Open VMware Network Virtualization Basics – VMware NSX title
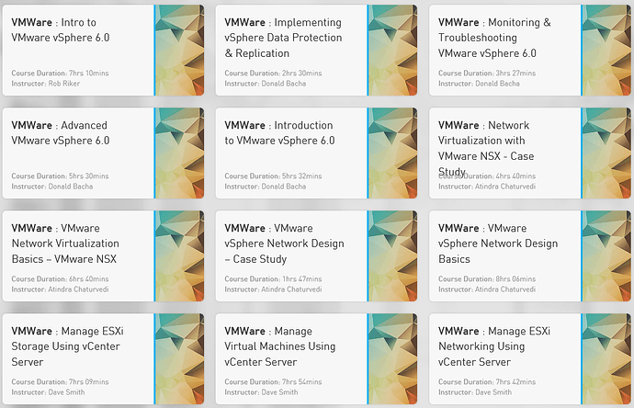 (x=65, y=244)
